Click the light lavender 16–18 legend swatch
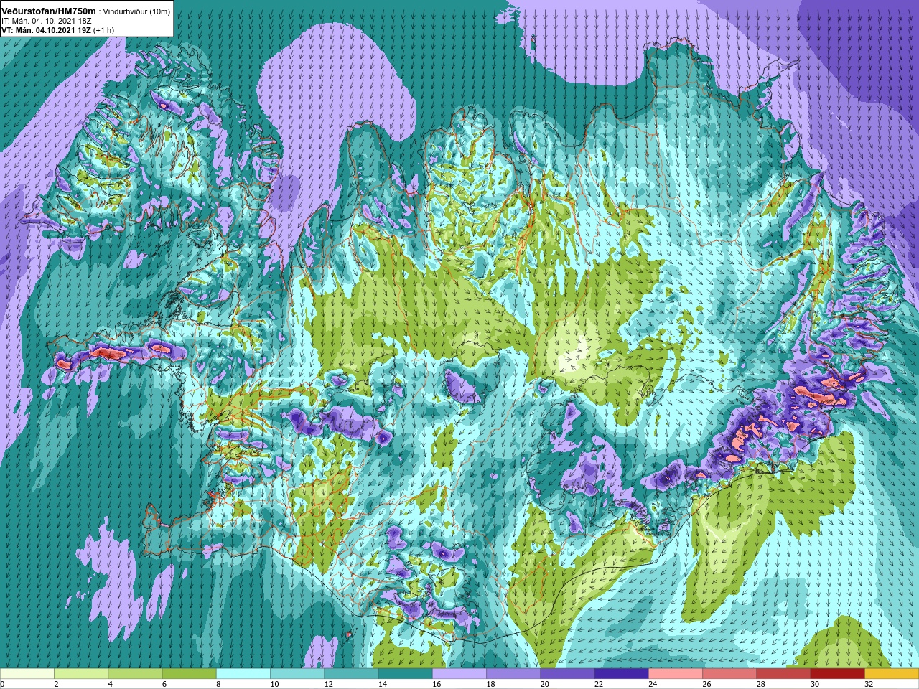 coord(459,674)
